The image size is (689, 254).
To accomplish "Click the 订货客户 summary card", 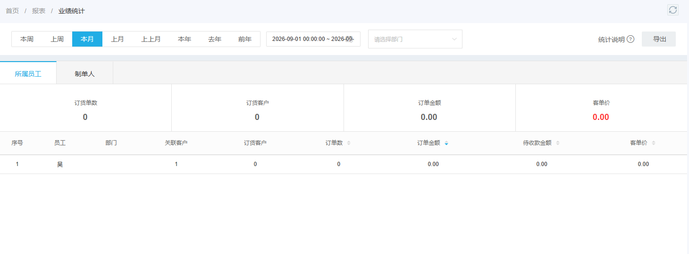I will [257, 108].
